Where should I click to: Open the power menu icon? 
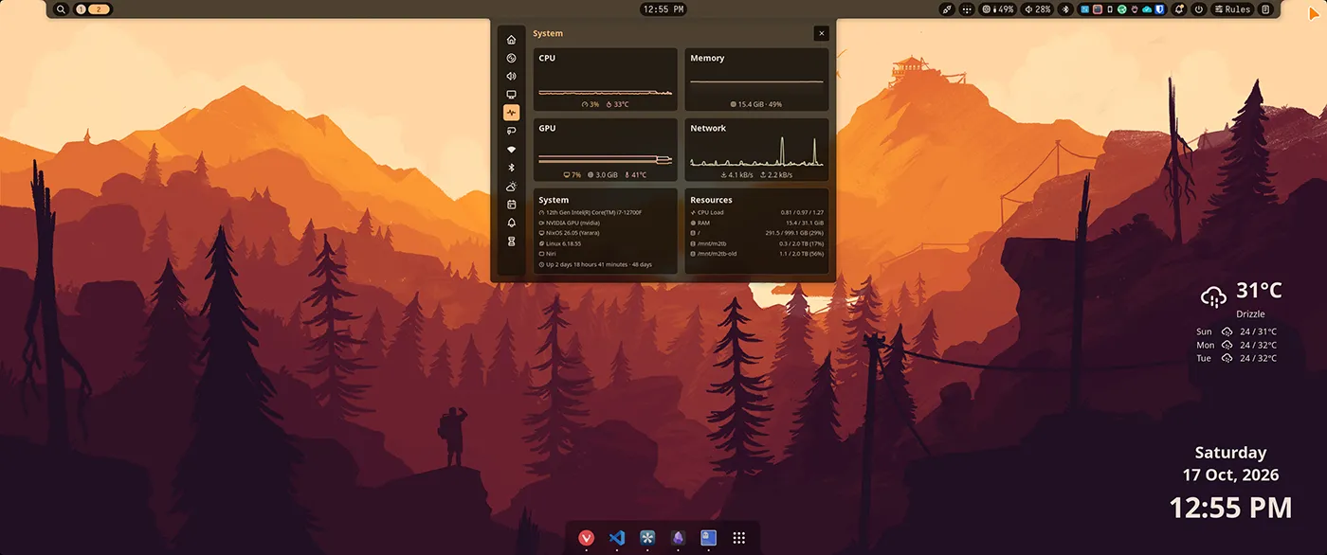(1199, 9)
